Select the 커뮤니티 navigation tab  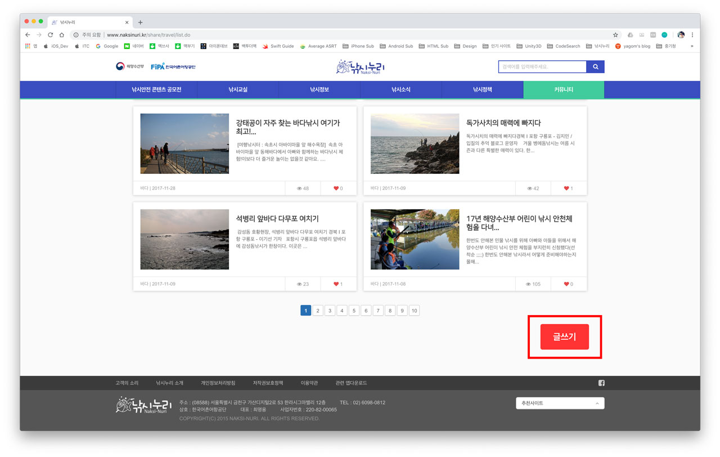564,89
